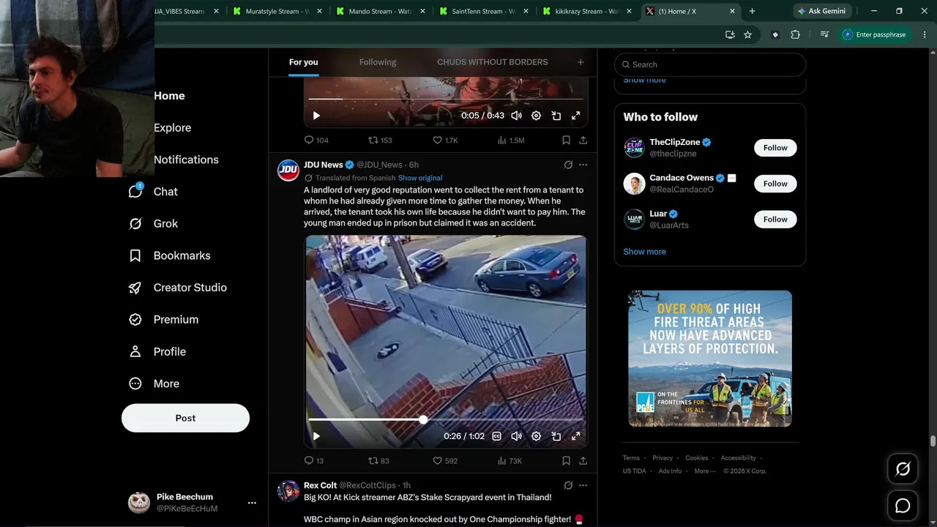Screen dimensions: 937x527
Task: Go to Profile in the sidebar
Action: click(x=157, y=352)
